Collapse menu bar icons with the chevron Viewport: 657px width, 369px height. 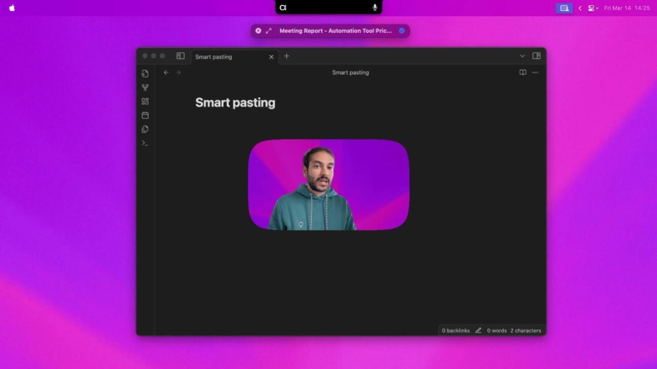[580, 8]
